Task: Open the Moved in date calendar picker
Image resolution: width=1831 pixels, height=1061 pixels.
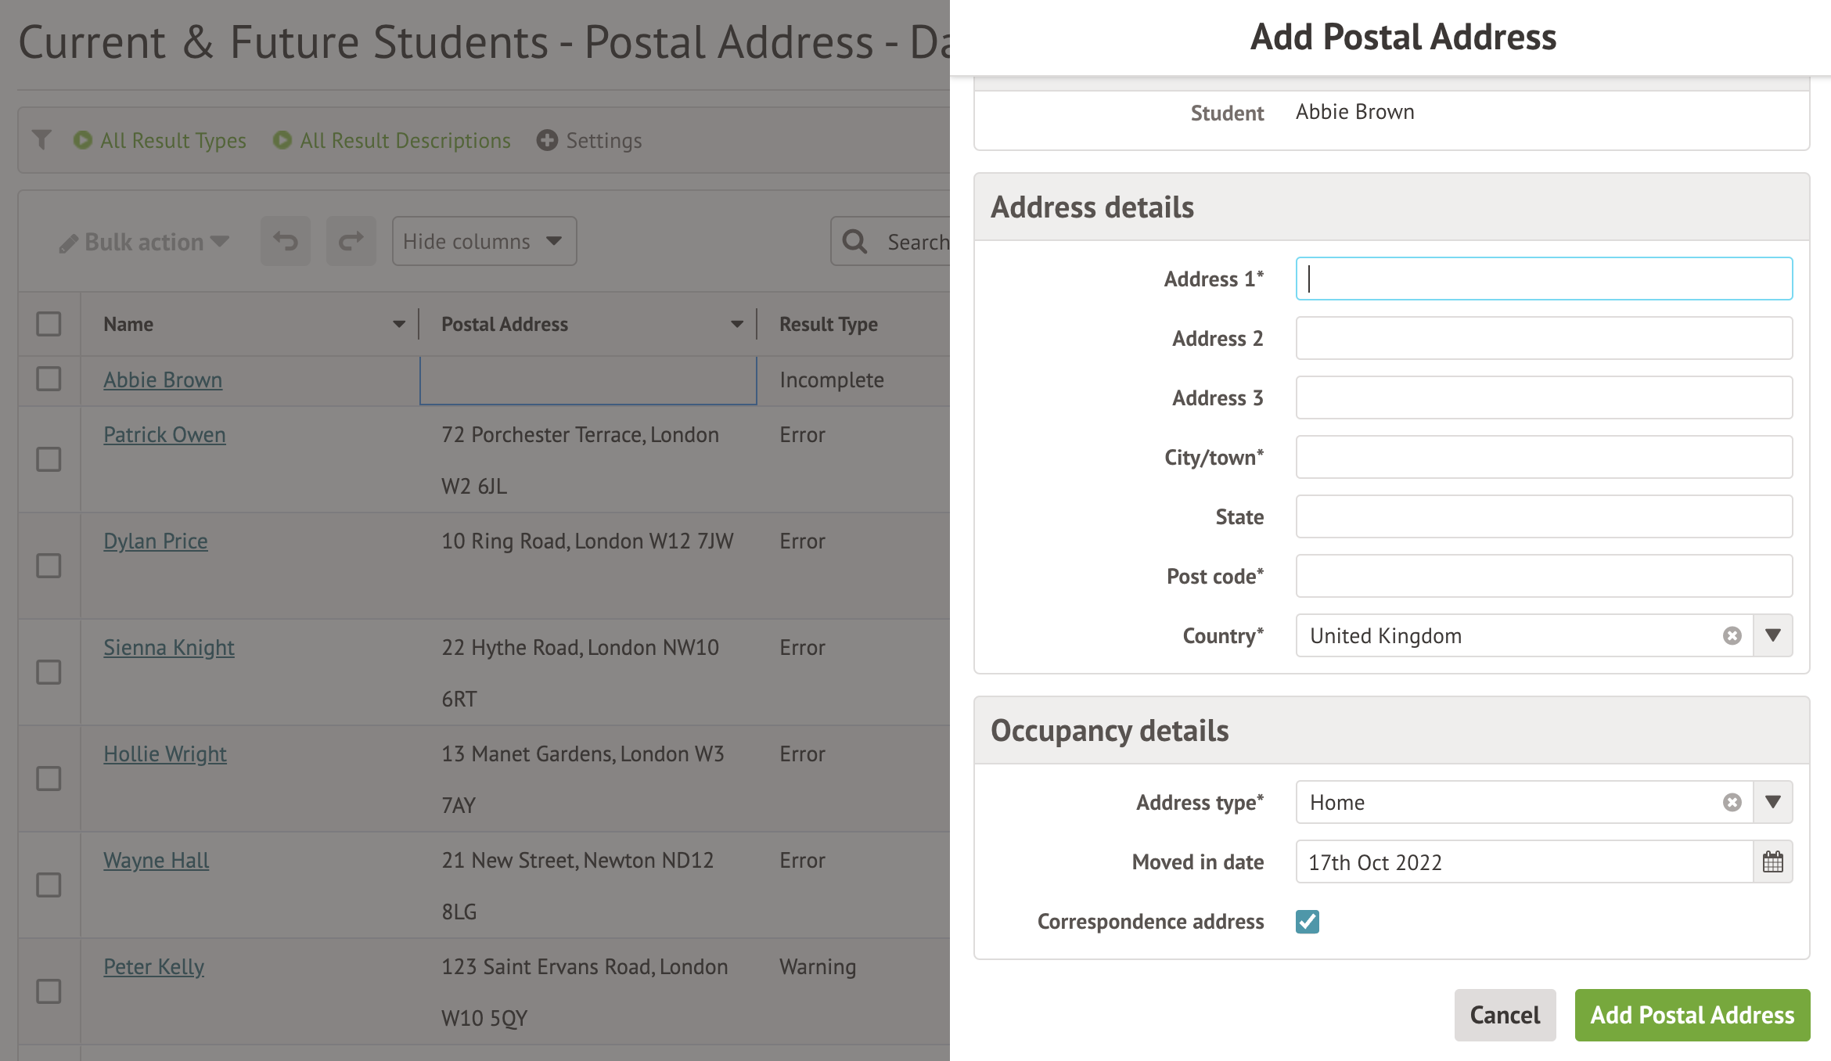Action: [1772, 862]
